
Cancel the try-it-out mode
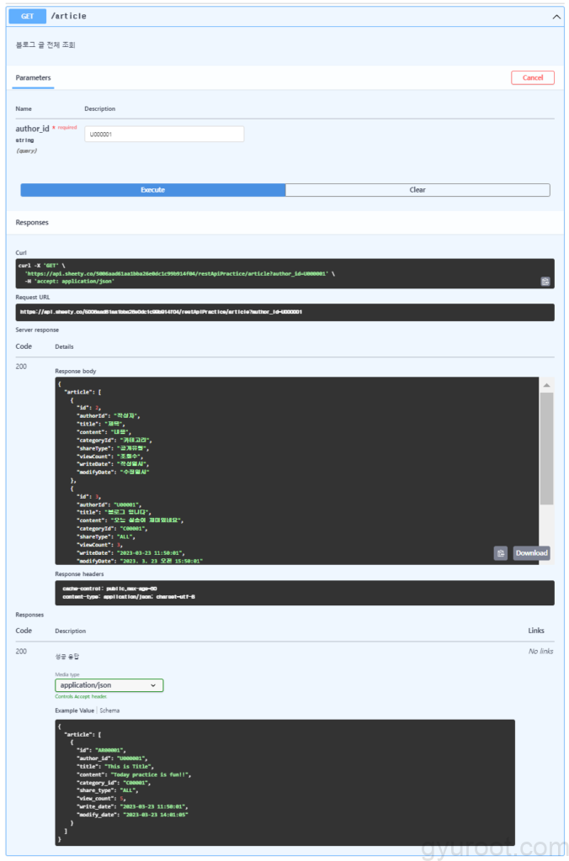coord(532,77)
